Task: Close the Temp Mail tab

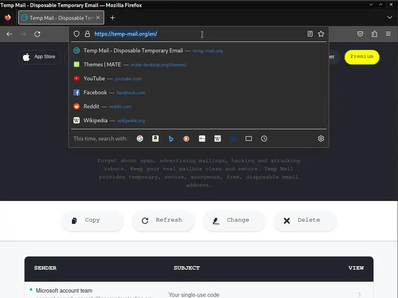Action: tap(98, 17)
